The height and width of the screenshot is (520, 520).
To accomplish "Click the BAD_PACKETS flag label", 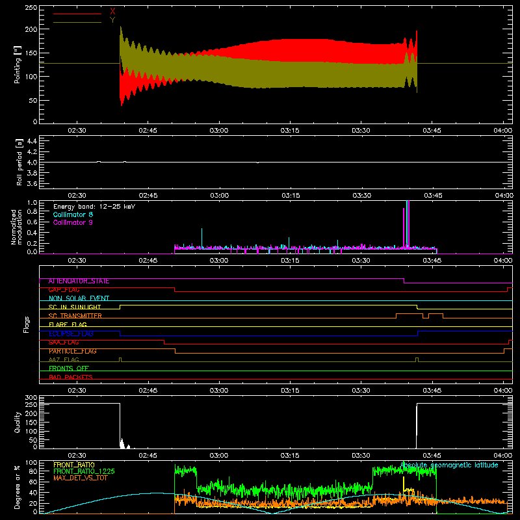I will (x=71, y=377).
